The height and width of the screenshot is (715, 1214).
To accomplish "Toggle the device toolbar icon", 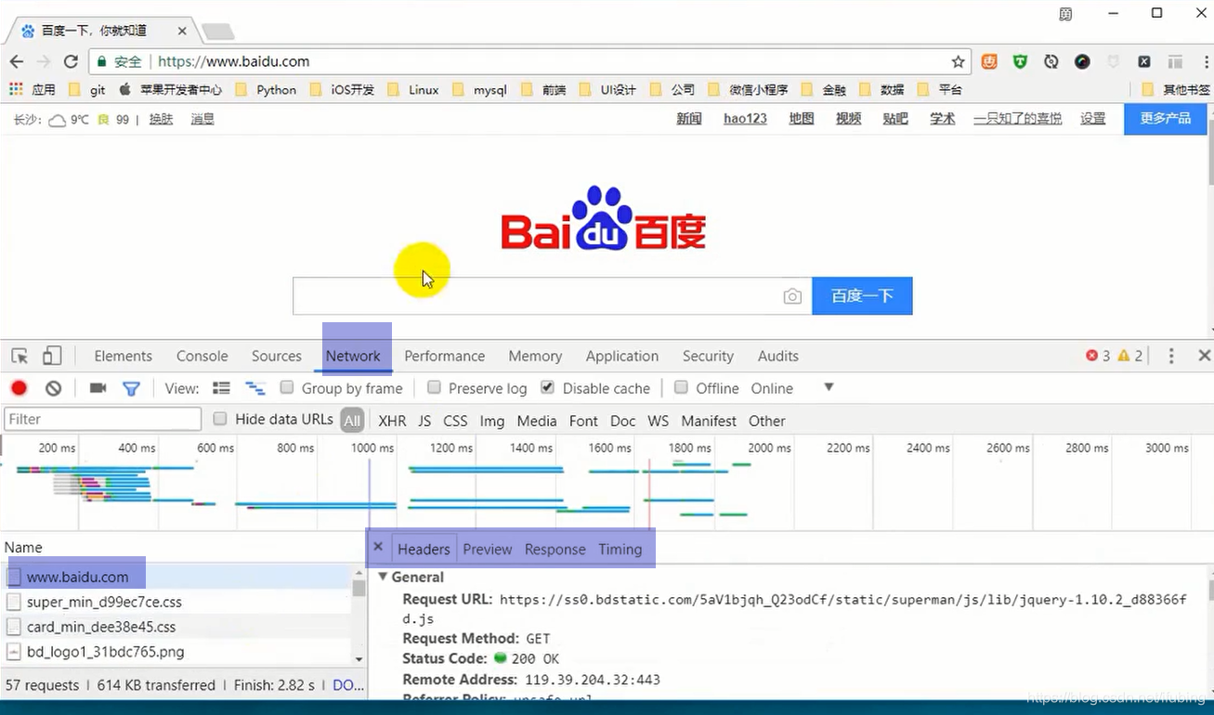I will pyautogui.click(x=52, y=356).
